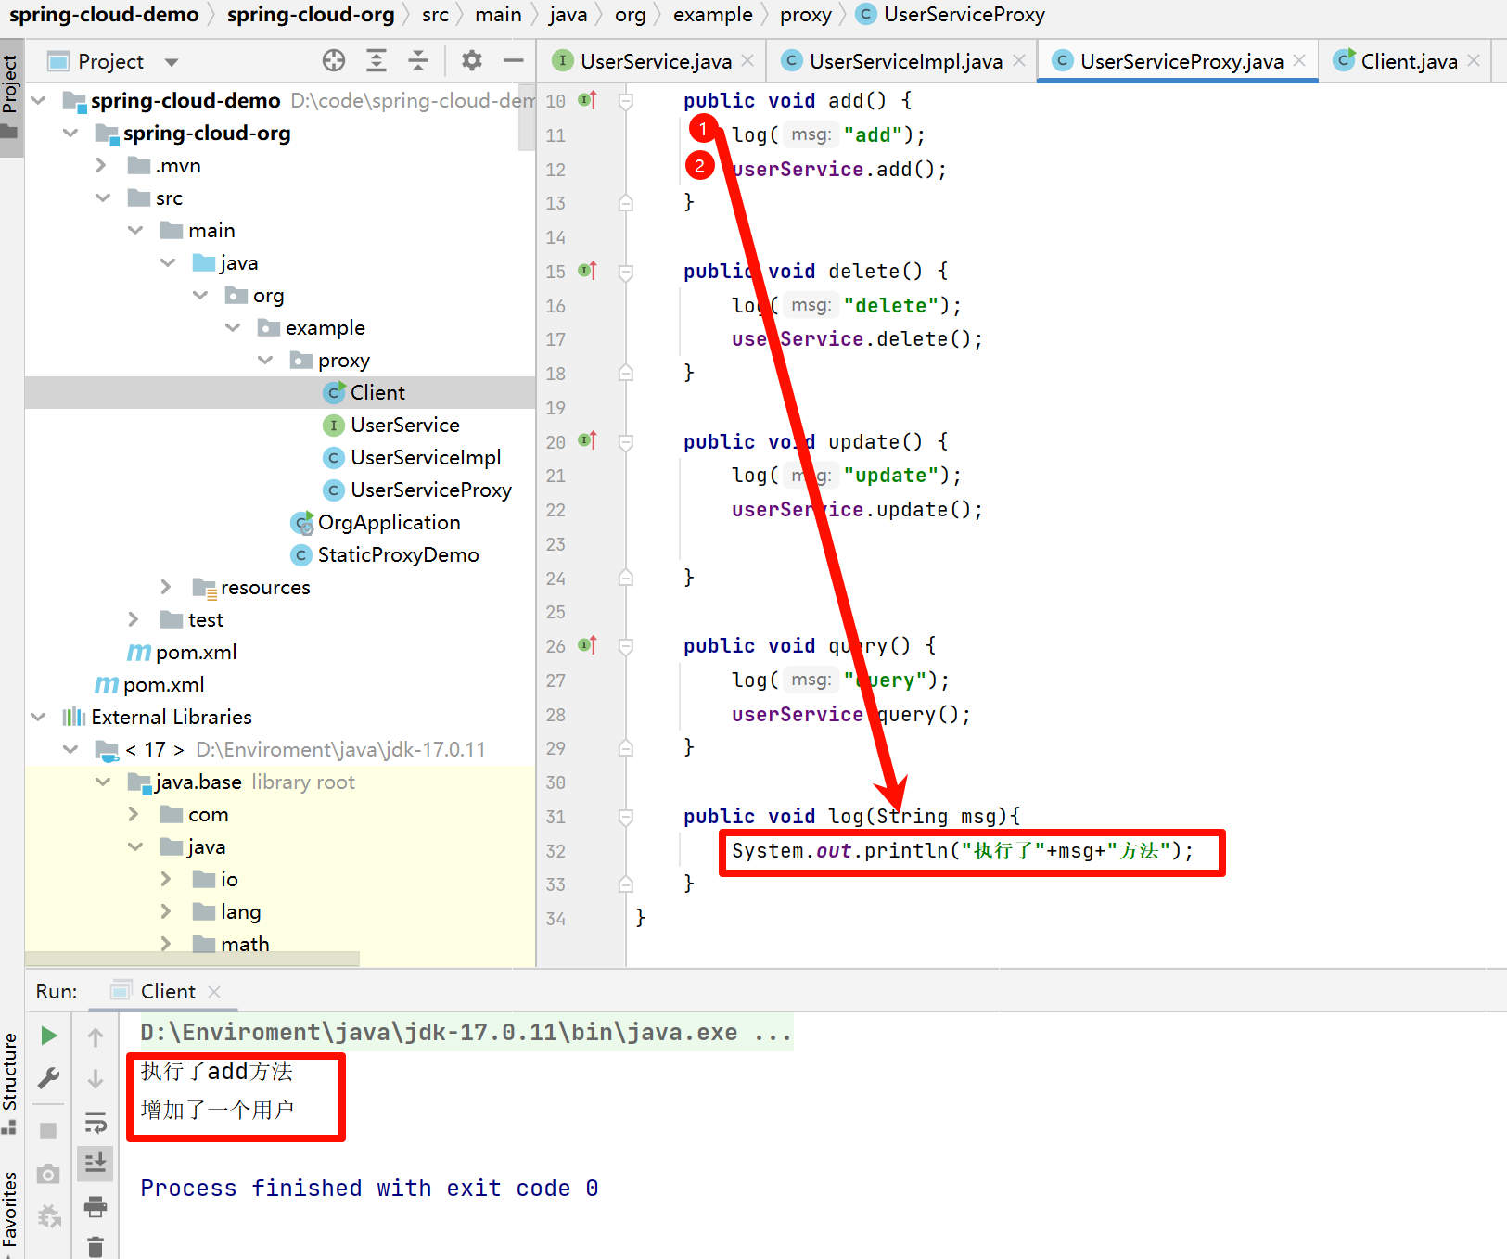Collapse the spring-cloud-org module node
This screenshot has width=1507, height=1259.
tap(70, 133)
